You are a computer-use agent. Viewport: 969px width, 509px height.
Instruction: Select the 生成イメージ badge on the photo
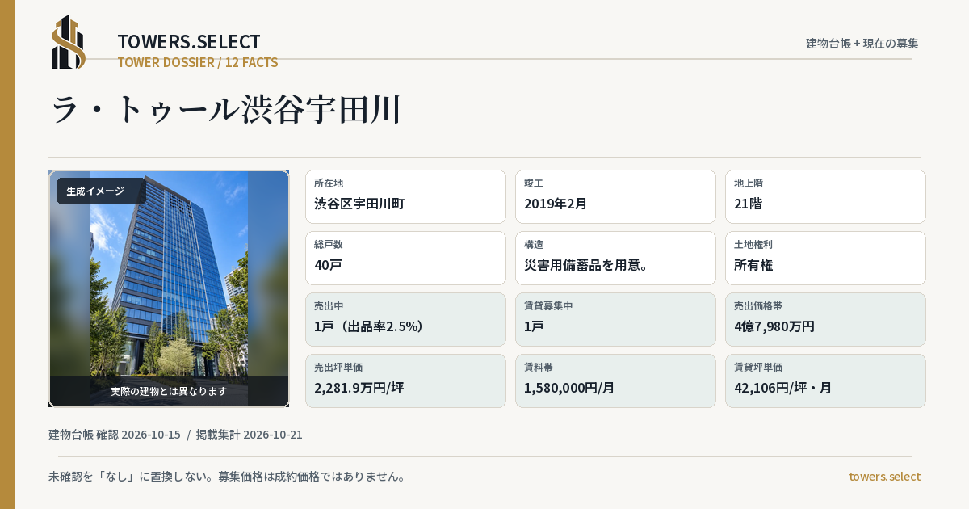click(101, 191)
